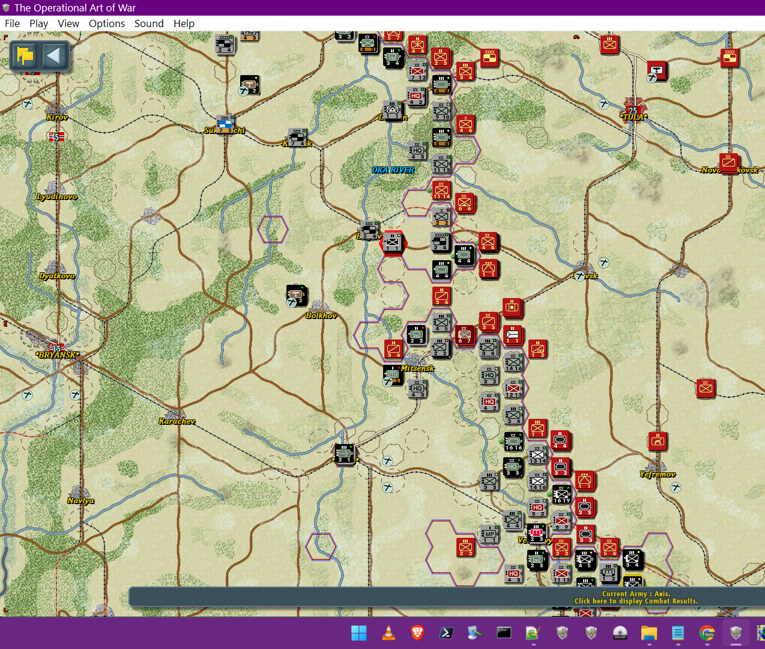The image size is (765, 649).
Task: Open the Play menu
Action: pos(38,23)
